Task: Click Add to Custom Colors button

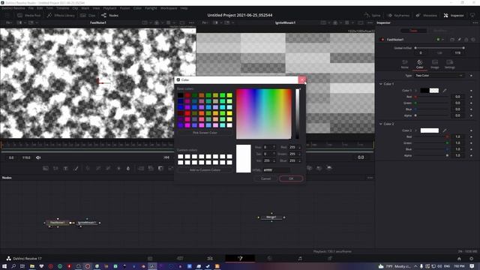Action: point(205,170)
